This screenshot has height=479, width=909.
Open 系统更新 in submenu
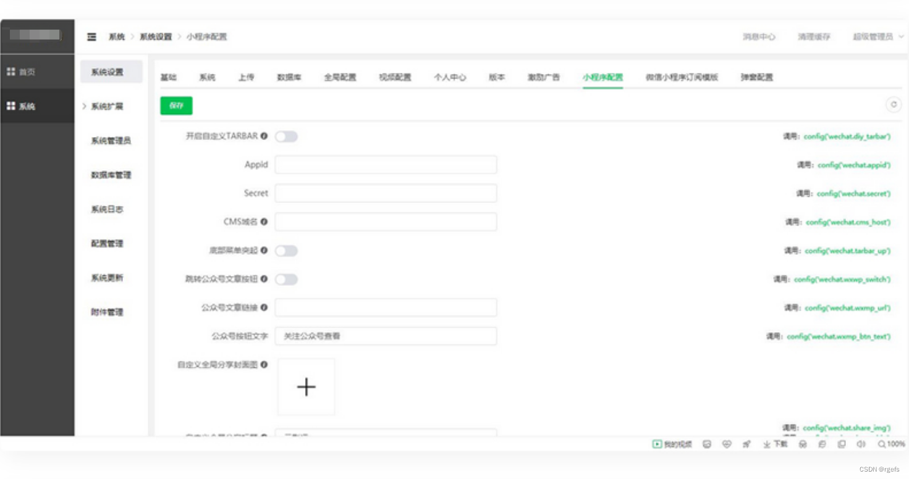point(108,278)
